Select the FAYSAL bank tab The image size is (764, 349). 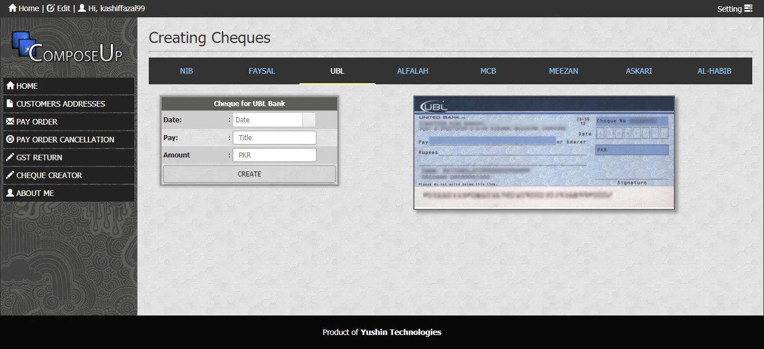[x=262, y=71]
